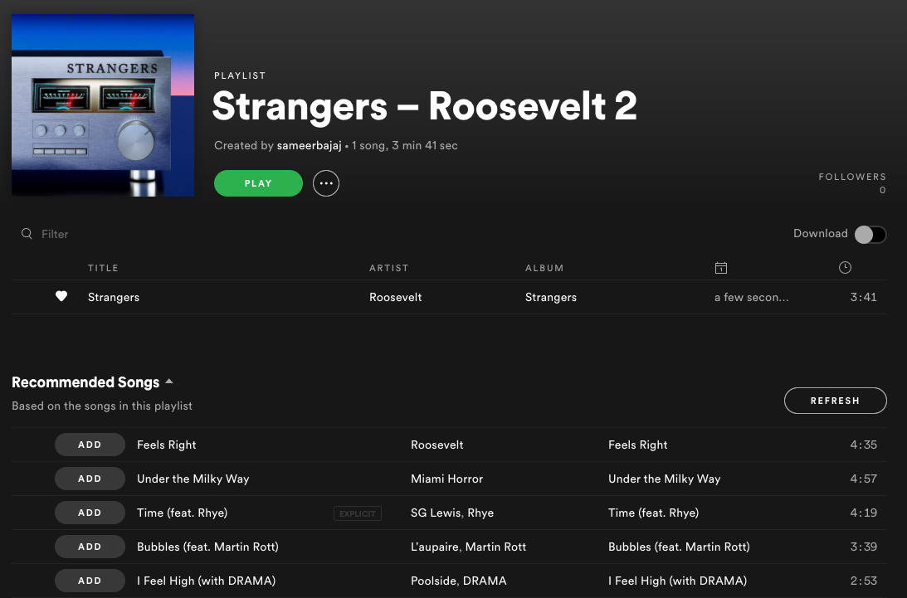Open the sameerbajaj profile link
The width and height of the screenshot is (907, 598).
[x=309, y=145]
